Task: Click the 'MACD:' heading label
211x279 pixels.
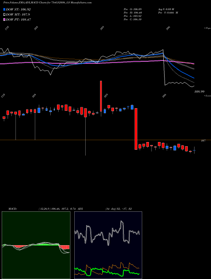Action: click(13, 209)
